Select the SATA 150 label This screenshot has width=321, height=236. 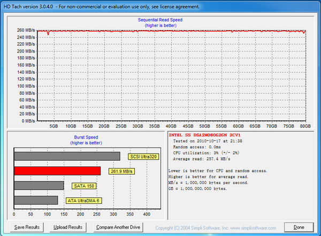83,186
